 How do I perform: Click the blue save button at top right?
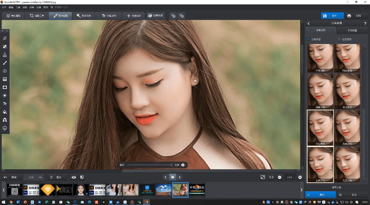[332, 16]
